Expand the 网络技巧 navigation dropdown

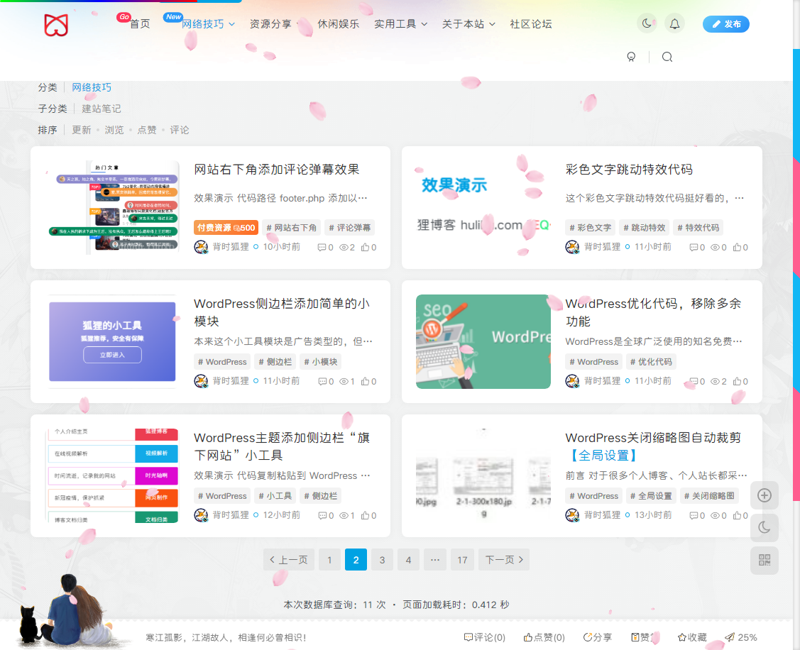(204, 23)
